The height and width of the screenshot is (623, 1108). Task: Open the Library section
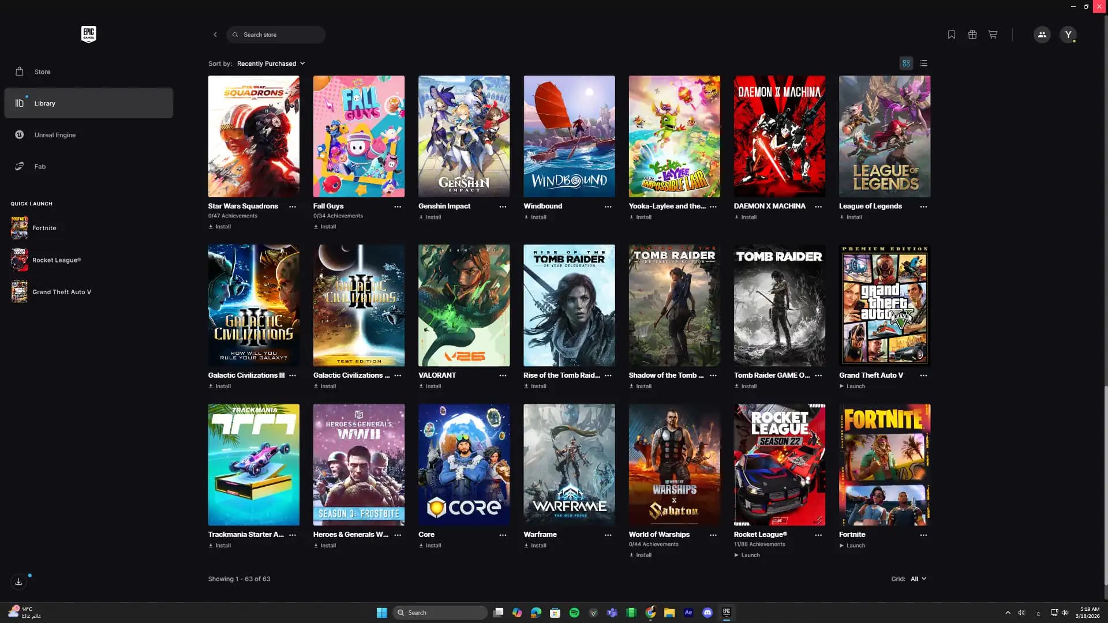[88, 103]
